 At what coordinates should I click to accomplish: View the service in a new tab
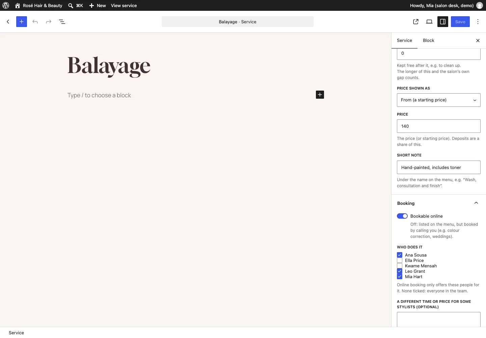click(x=416, y=22)
